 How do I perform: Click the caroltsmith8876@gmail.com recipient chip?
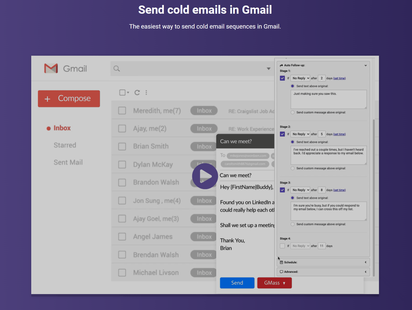(x=244, y=164)
